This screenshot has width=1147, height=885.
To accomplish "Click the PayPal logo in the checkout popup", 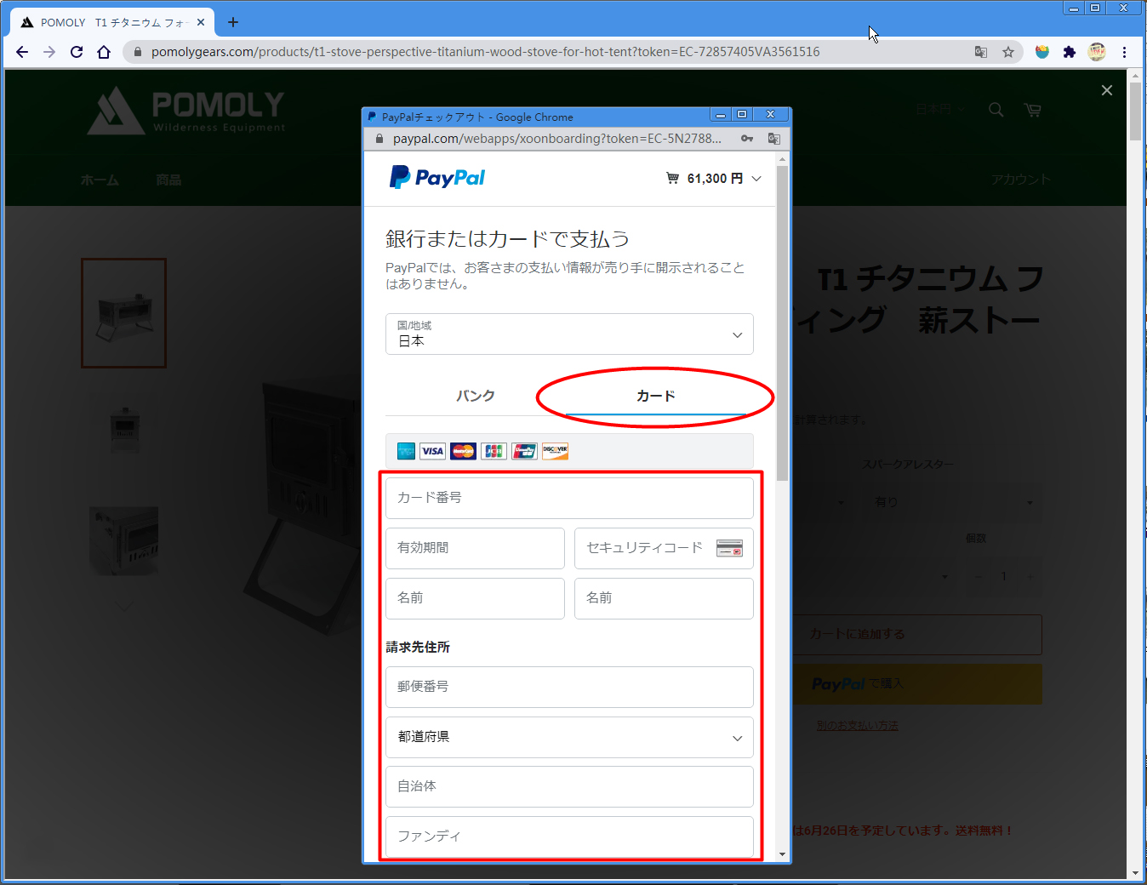I will pyautogui.click(x=437, y=177).
